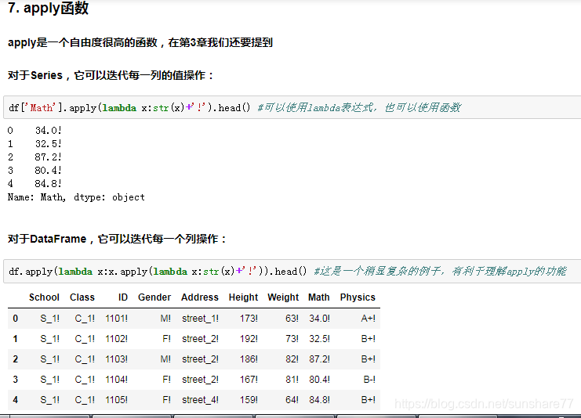Click the Weight cell '73!'
The width and height of the screenshot is (581, 418).
coord(292,339)
